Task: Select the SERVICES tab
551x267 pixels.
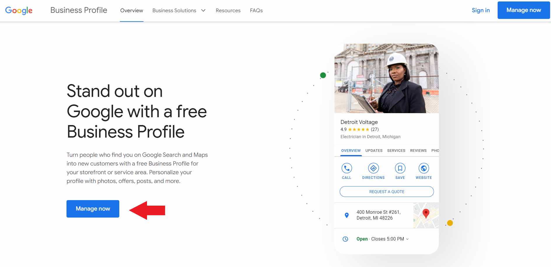Action: pyautogui.click(x=396, y=150)
